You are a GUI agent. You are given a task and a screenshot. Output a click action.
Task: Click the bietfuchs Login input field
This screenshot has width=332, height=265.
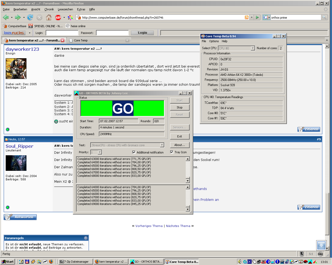tap(62, 33)
